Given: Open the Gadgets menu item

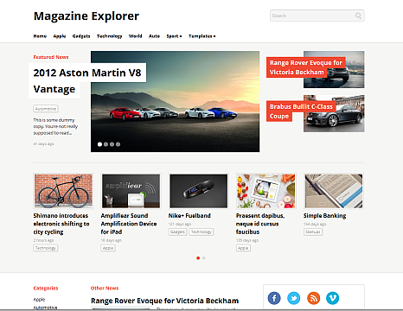Looking at the screenshot, I should point(81,36).
